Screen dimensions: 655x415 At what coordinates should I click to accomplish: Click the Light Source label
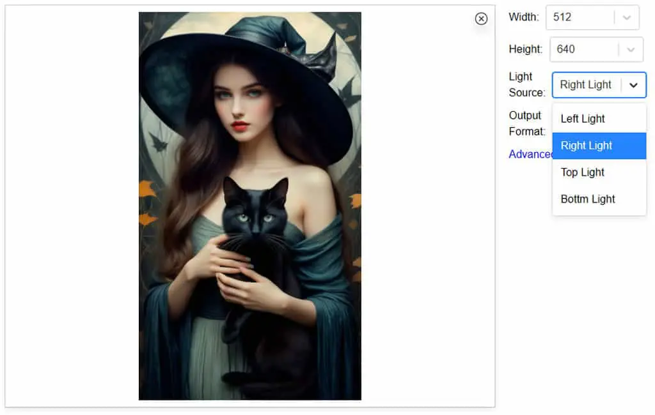(x=527, y=85)
